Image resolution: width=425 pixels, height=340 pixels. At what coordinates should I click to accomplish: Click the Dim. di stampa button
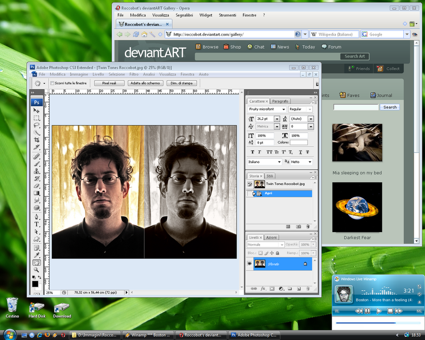point(182,83)
